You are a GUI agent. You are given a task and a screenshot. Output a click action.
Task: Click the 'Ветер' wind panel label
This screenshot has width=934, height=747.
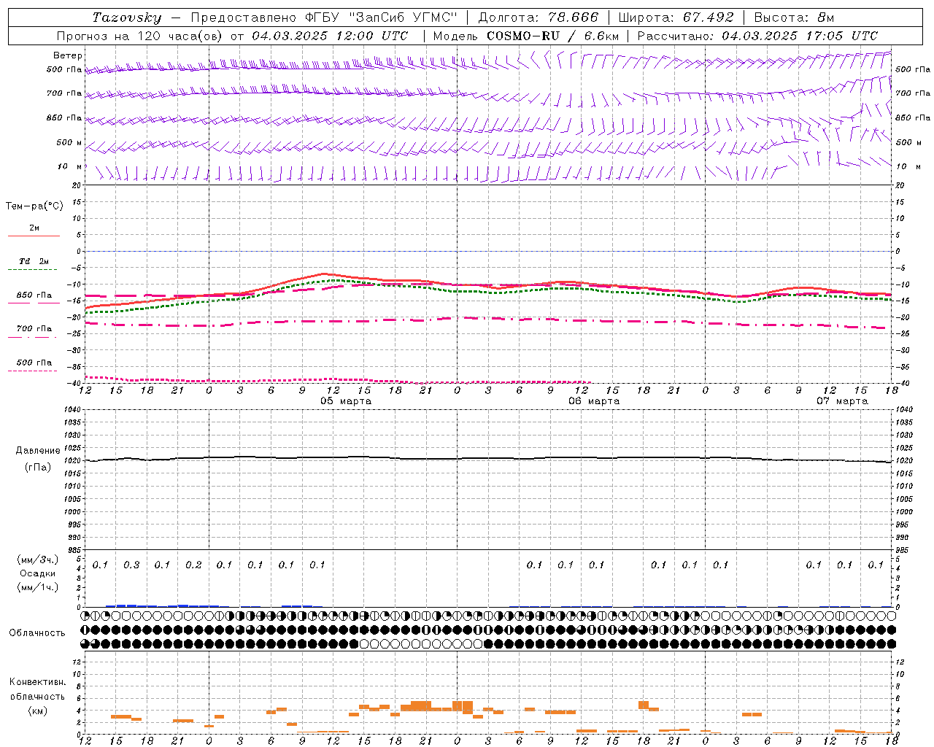[68, 55]
